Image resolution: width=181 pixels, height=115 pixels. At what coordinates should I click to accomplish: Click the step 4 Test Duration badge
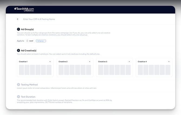tap(18, 97)
